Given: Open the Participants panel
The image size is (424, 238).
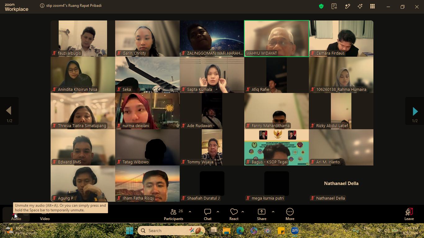Looking at the screenshot, I should 174,214.
